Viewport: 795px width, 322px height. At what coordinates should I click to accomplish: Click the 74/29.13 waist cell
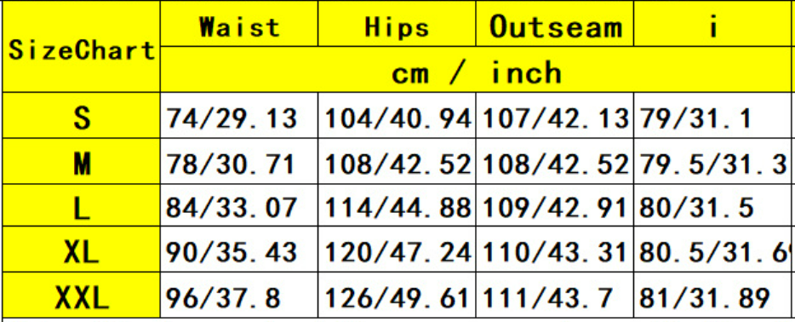tap(239, 115)
